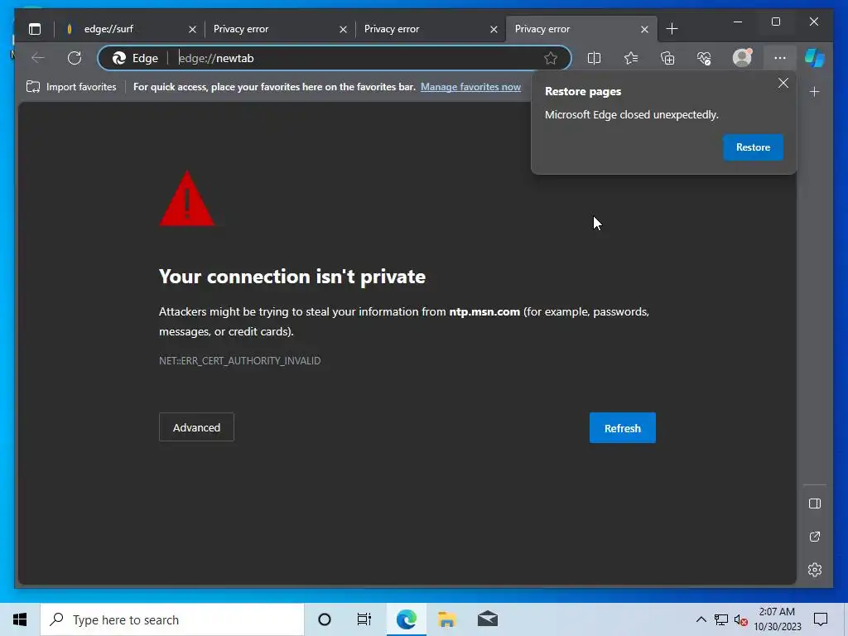848x636 pixels.
Task: Click Import favorites
Action: (71, 87)
